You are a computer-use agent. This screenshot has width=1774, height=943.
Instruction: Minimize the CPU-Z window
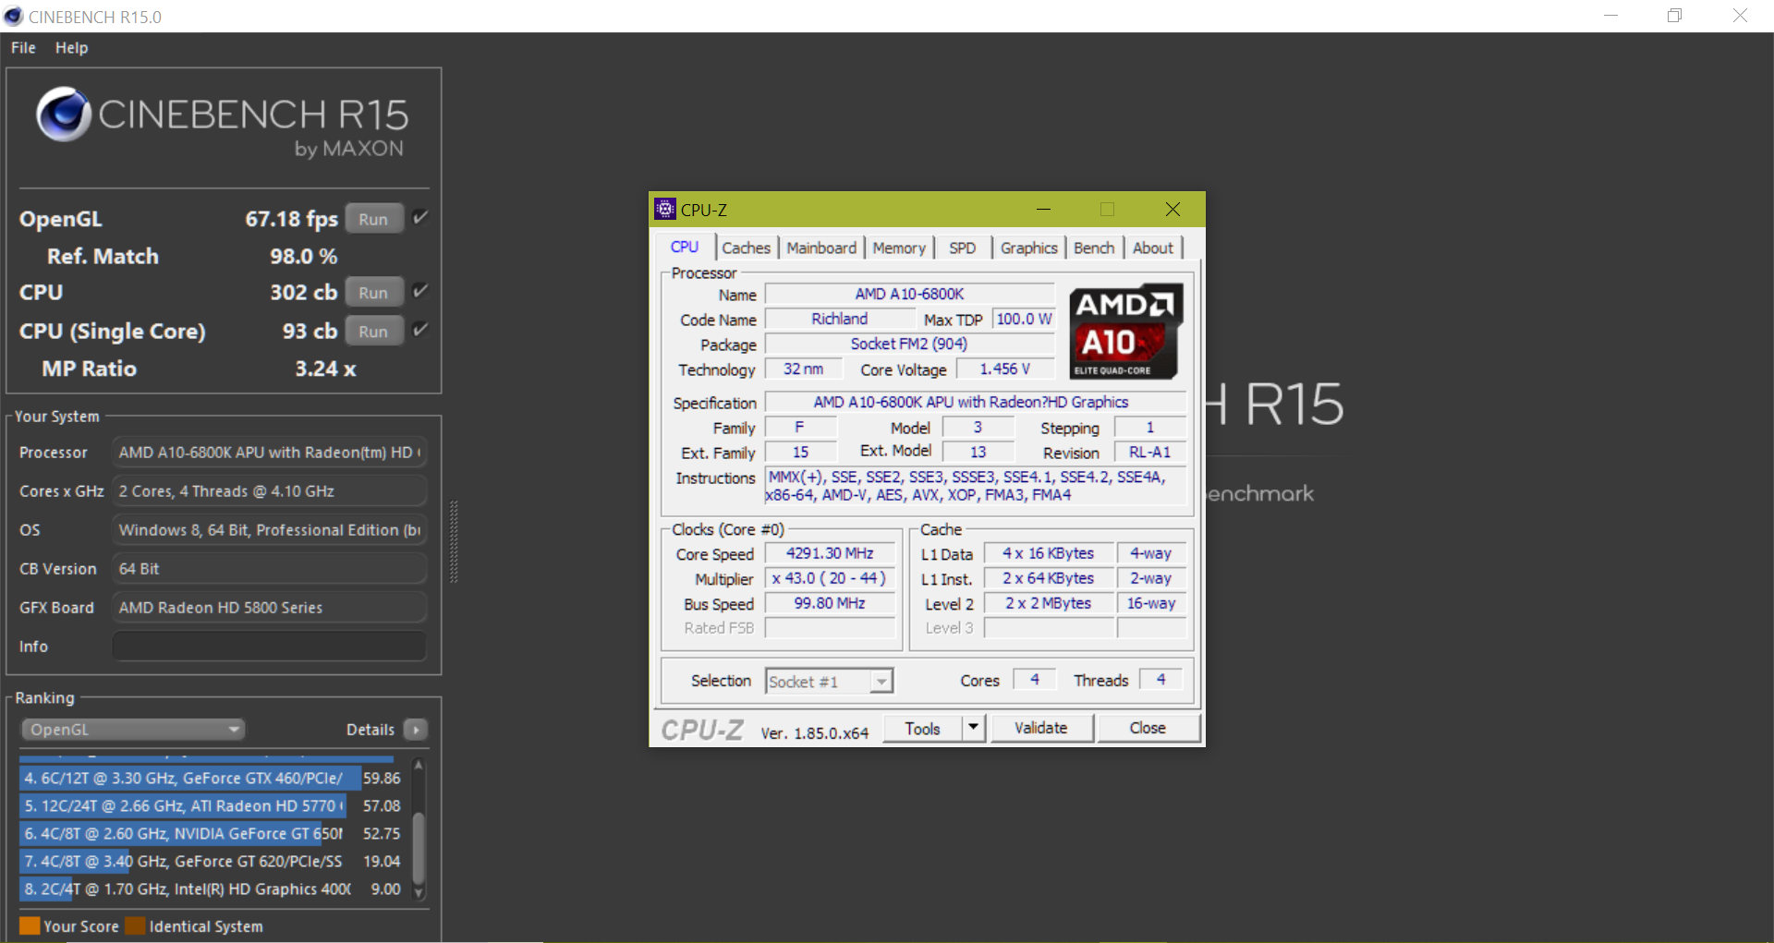(1043, 210)
